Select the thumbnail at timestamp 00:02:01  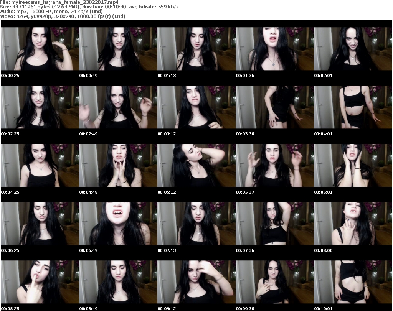click(x=353, y=49)
